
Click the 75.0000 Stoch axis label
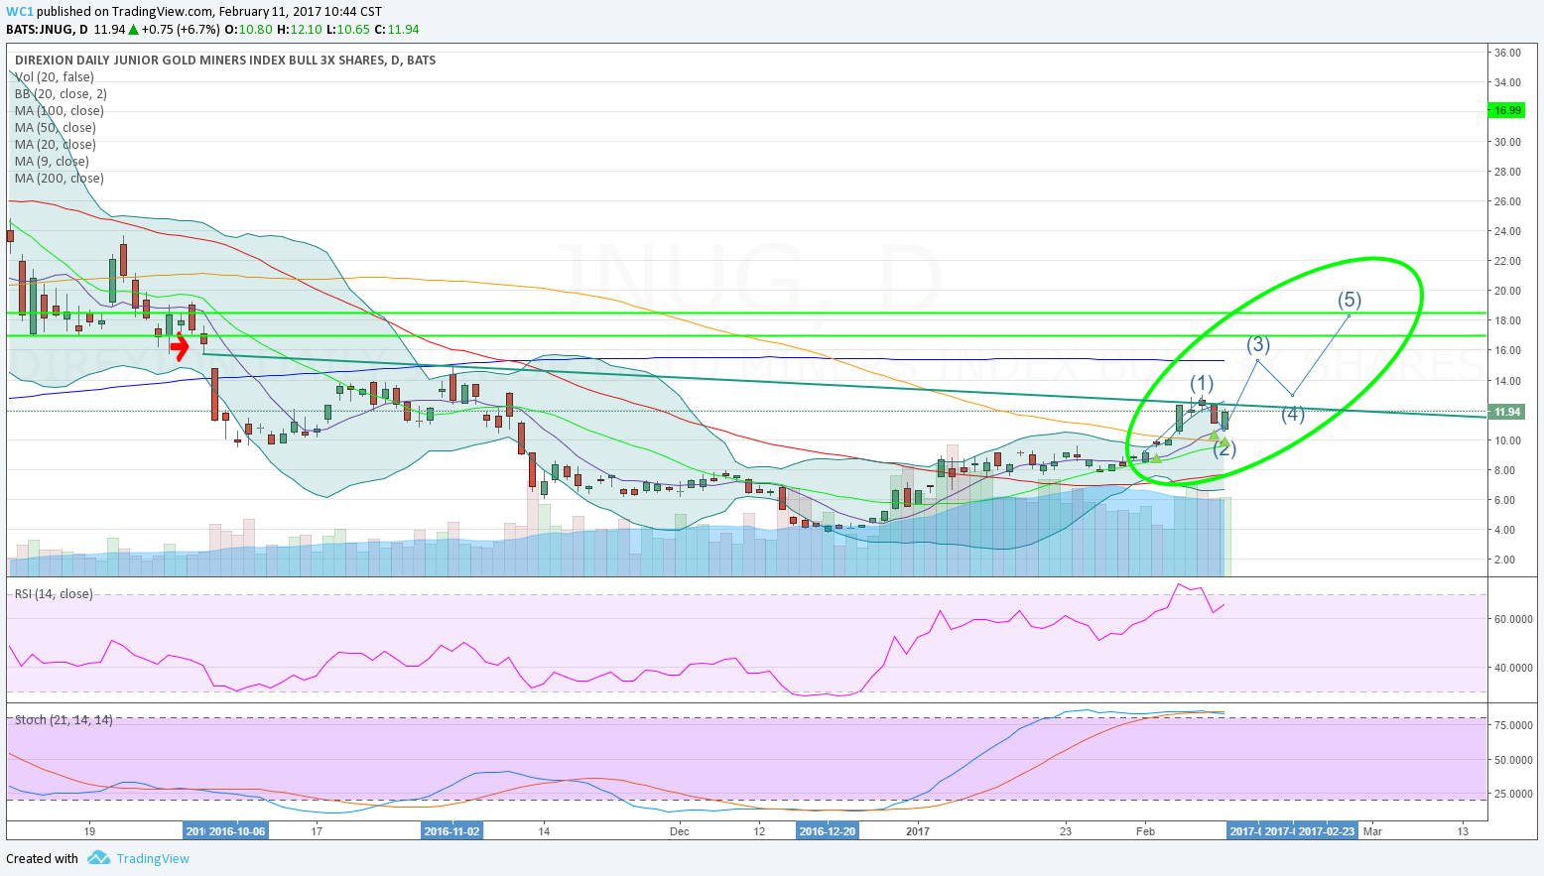[x=1512, y=725]
